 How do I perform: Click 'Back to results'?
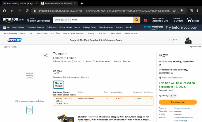pyautogui.click(x=9, y=47)
